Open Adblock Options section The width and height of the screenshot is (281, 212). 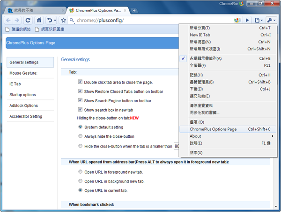[30, 106]
